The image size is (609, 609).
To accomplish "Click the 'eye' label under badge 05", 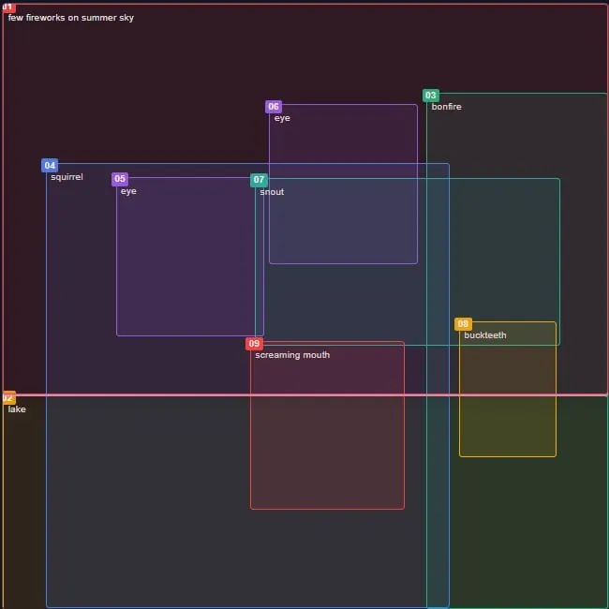I will pyautogui.click(x=128, y=191).
